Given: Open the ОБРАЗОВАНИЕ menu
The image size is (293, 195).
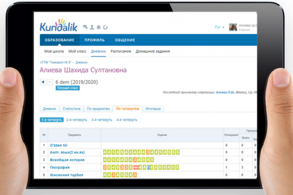Looking at the screenshot, I should click(59, 40).
